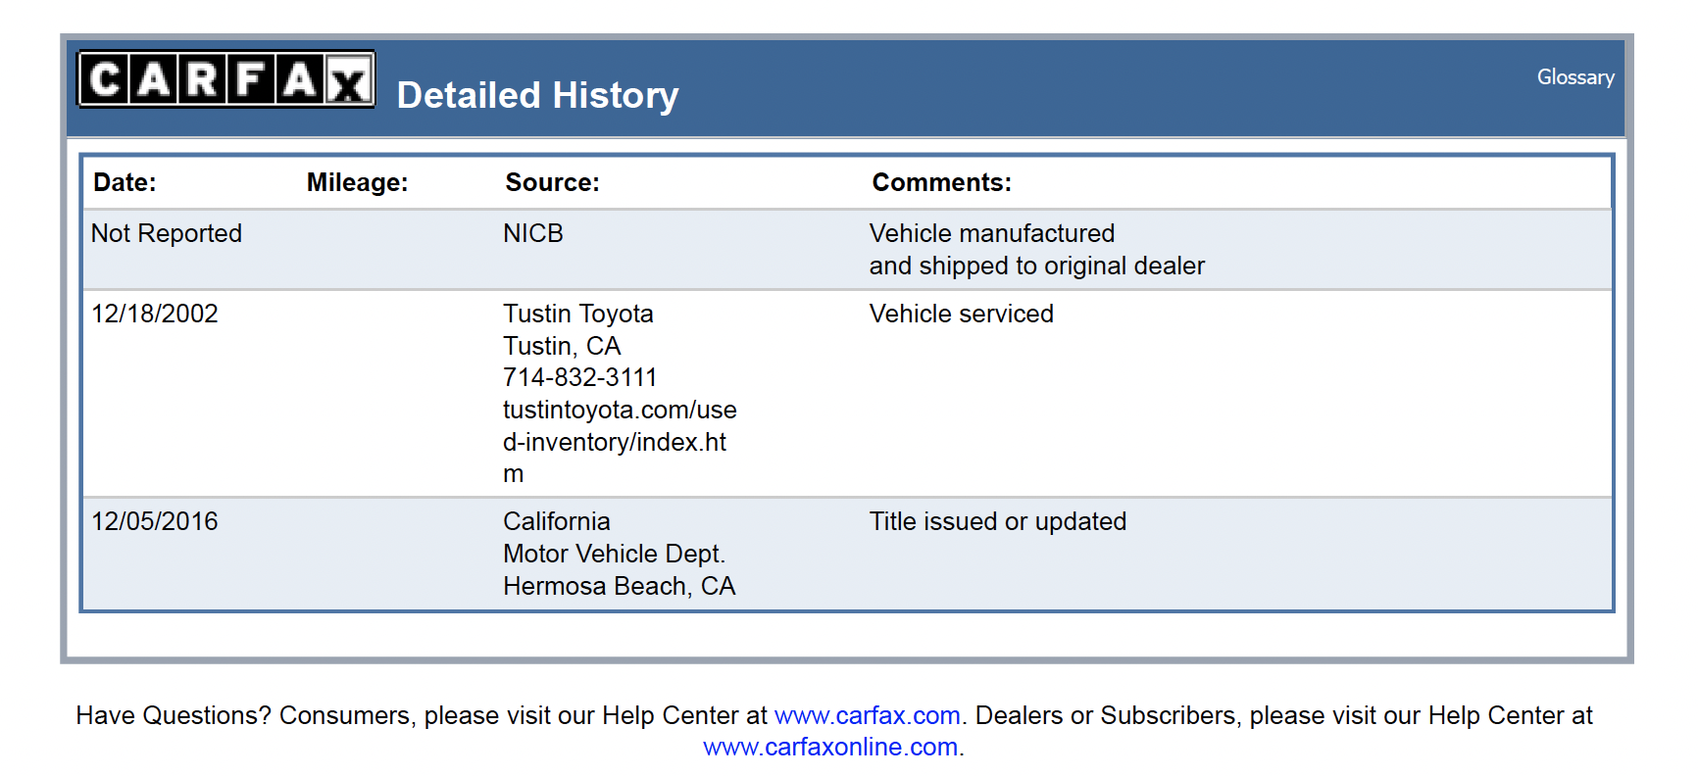The image size is (1698, 776).
Task: Select the Not Reported date cell
Action: coord(167,233)
